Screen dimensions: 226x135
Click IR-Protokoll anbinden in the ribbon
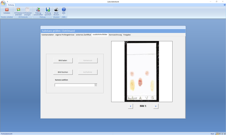click(x=19, y=11)
